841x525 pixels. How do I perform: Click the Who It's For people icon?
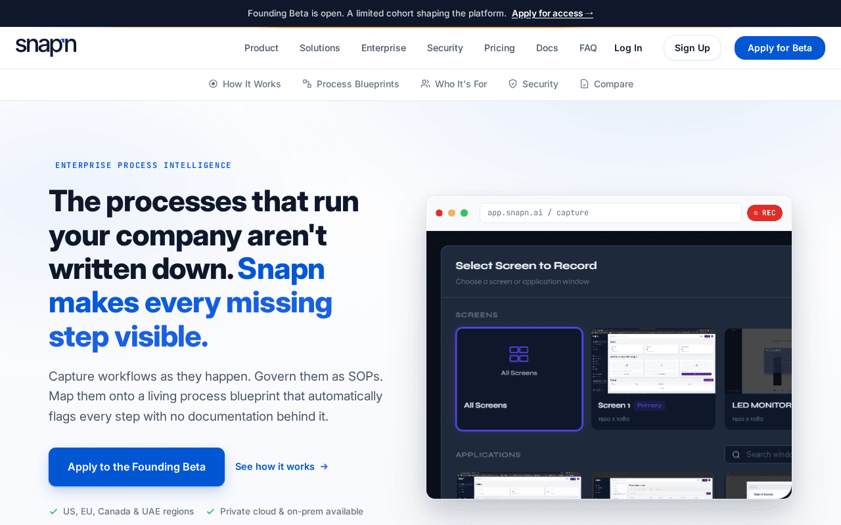pos(425,84)
